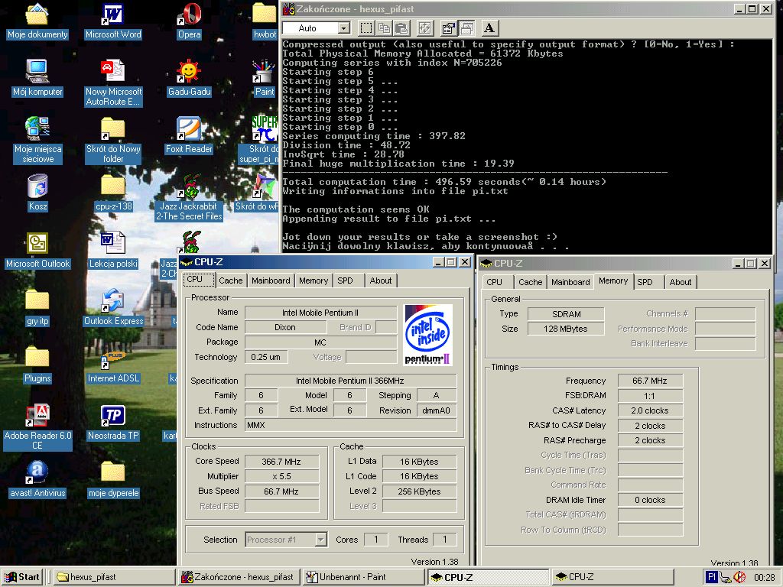This screenshot has width=783, height=587.
Task: Click CAS# Latency value 2.0 clocks
Action: (x=650, y=410)
